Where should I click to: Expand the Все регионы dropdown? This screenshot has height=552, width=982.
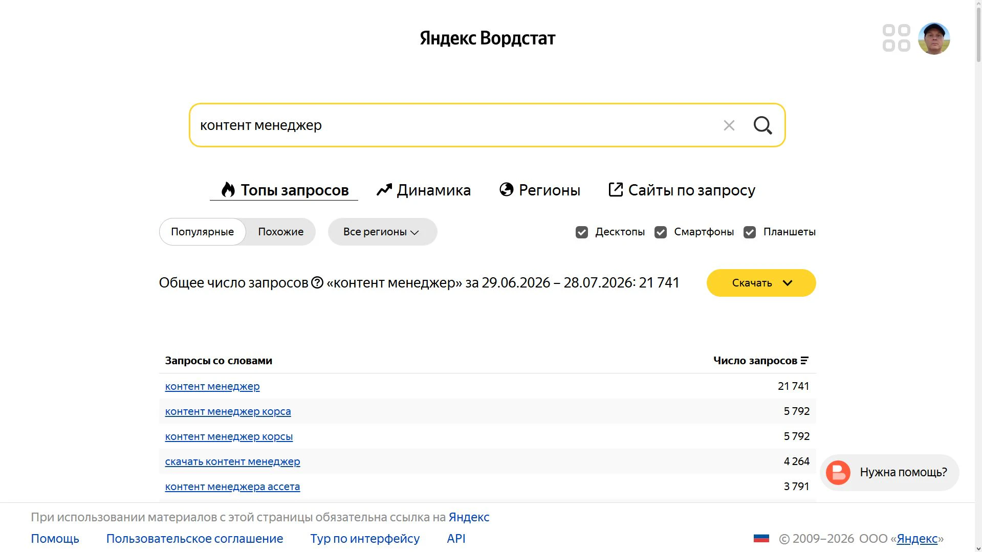382,232
